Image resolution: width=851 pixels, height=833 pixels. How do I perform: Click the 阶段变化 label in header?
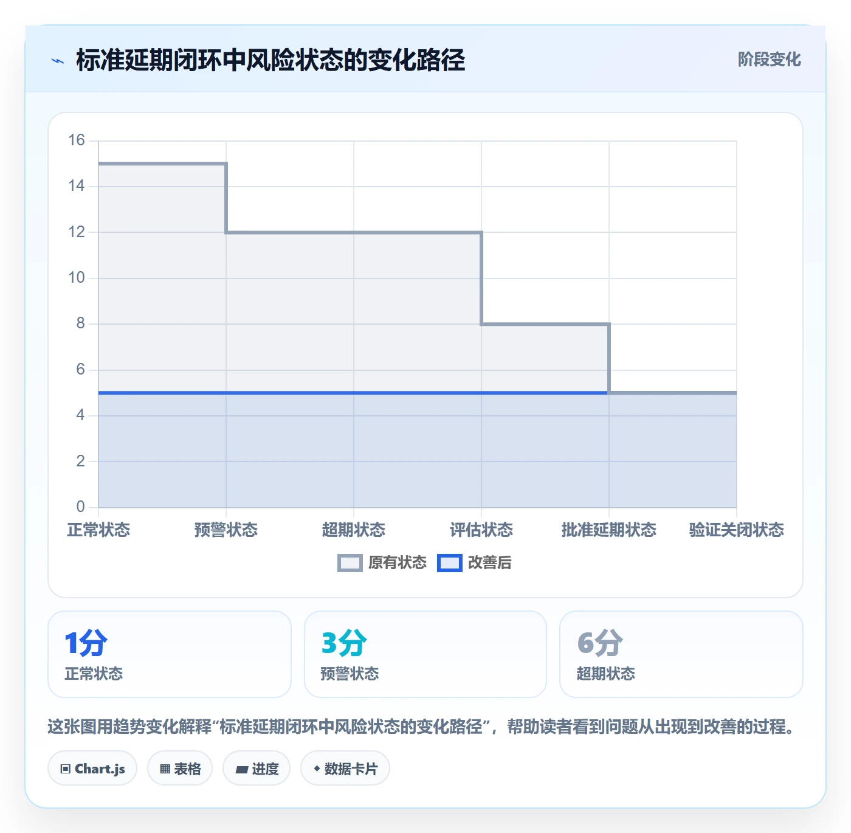pos(769,60)
